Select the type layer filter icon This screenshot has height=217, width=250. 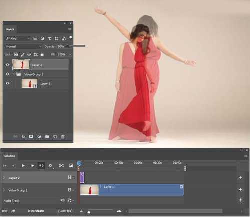pos(50,38)
